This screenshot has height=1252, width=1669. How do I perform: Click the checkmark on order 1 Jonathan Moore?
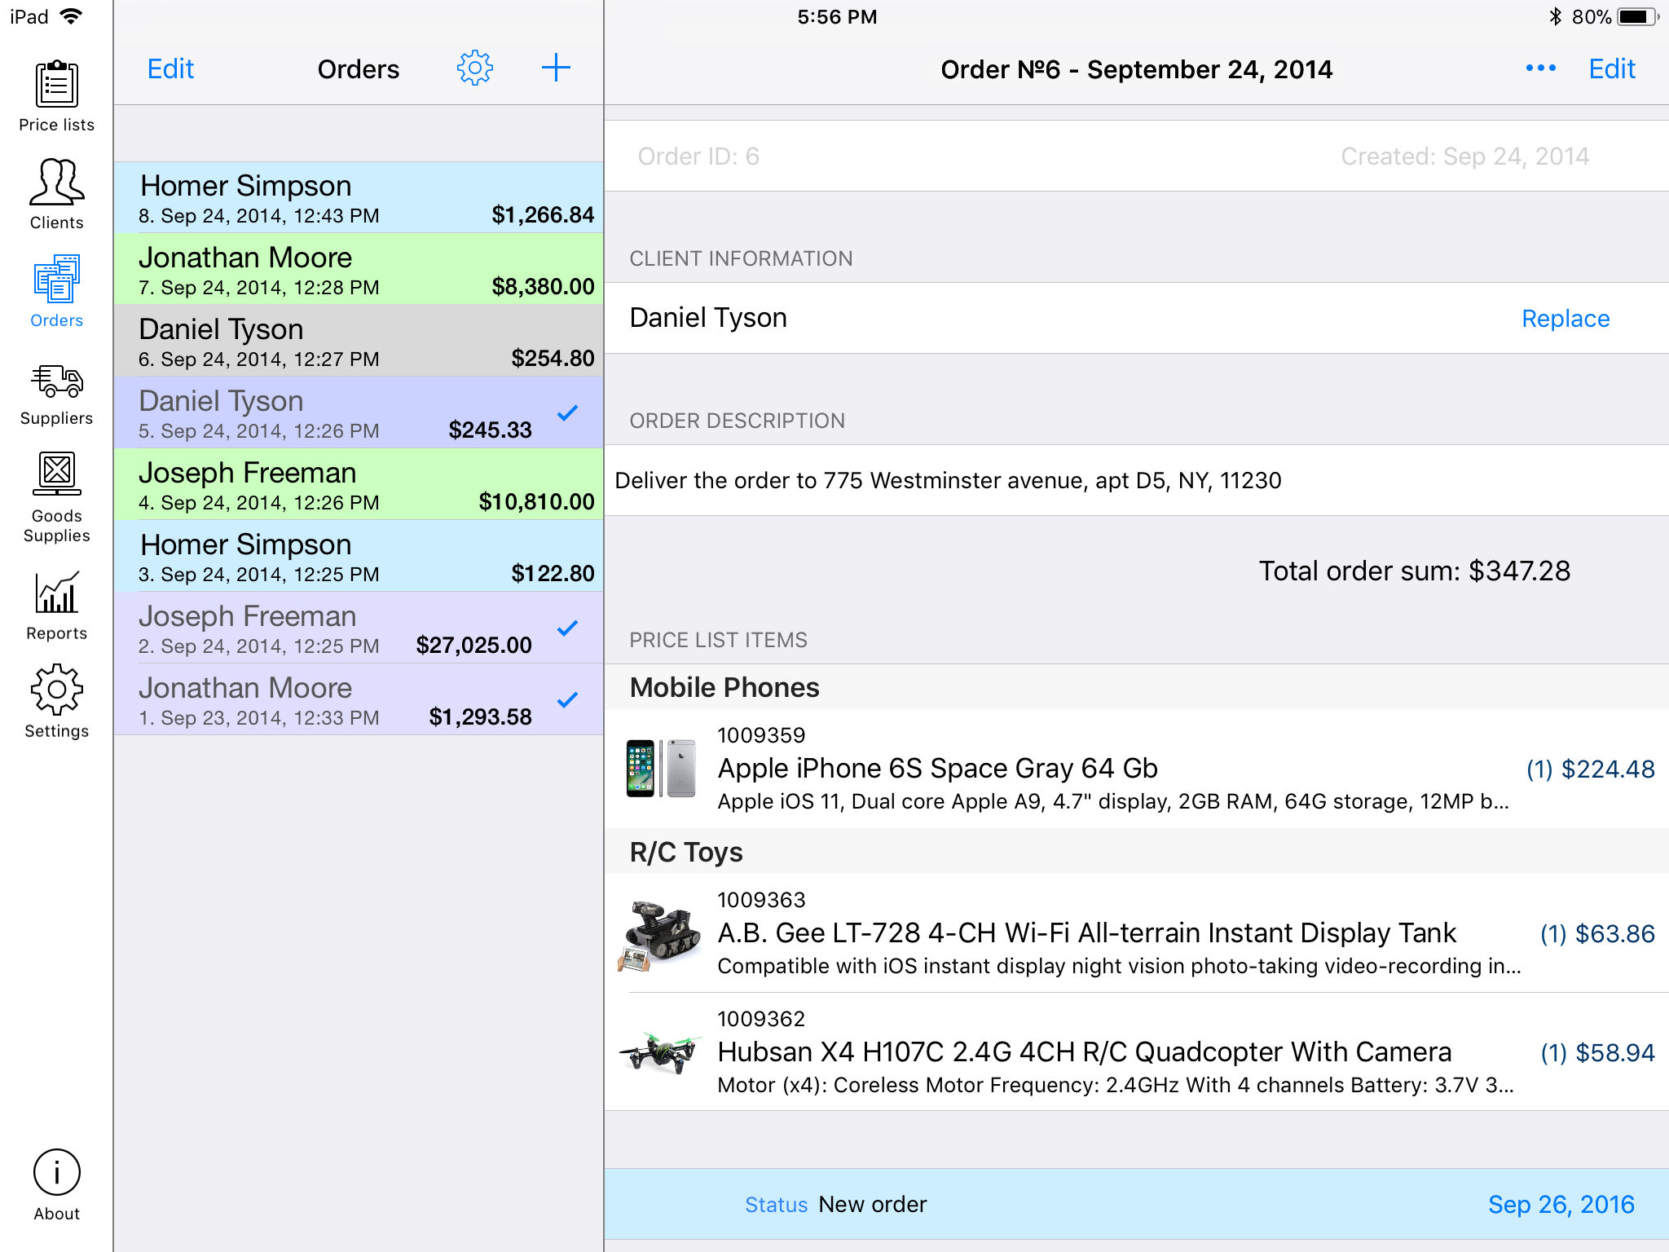(x=567, y=700)
